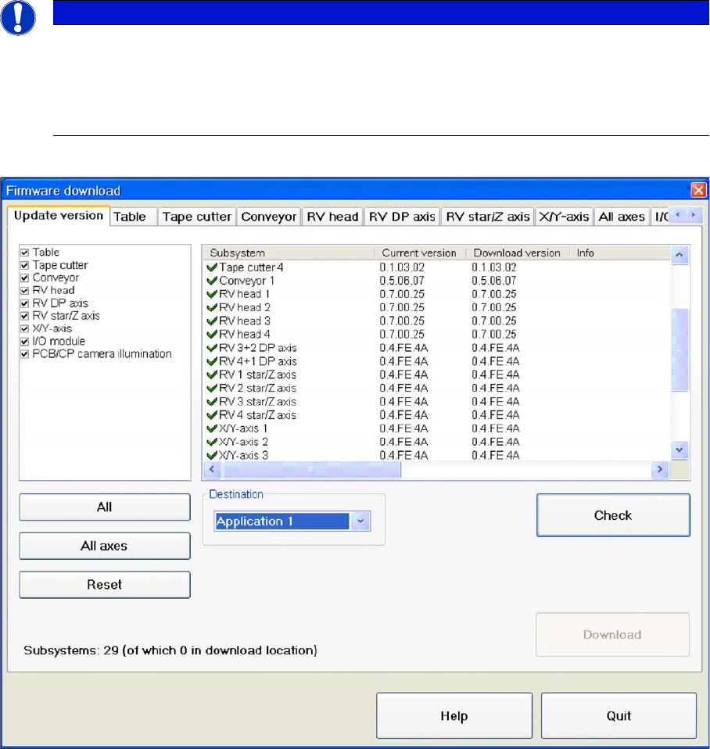The height and width of the screenshot is (749, 710).
Task: Toggle the RV DP axis checkbox
Action: pos(25,303)
